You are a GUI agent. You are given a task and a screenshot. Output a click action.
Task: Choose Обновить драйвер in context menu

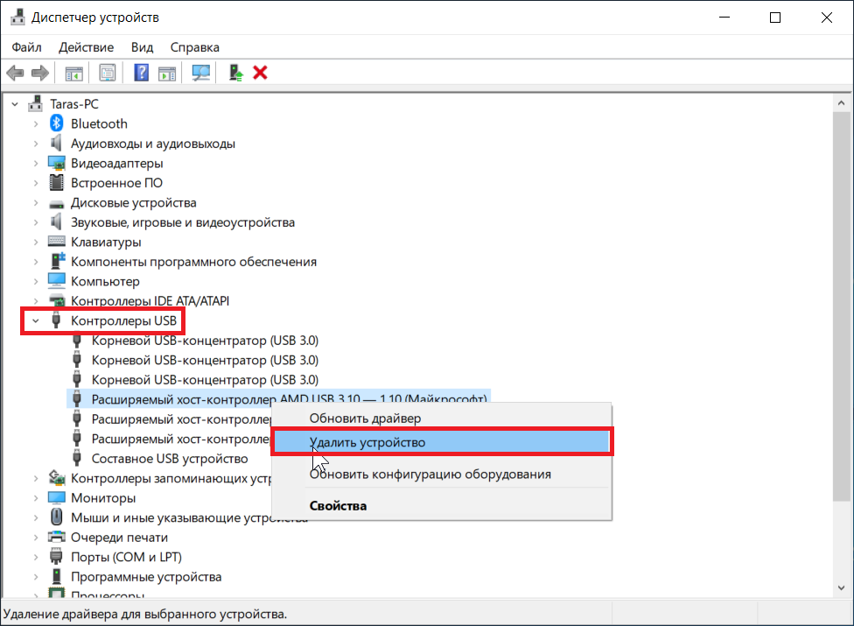click(441, 418)
